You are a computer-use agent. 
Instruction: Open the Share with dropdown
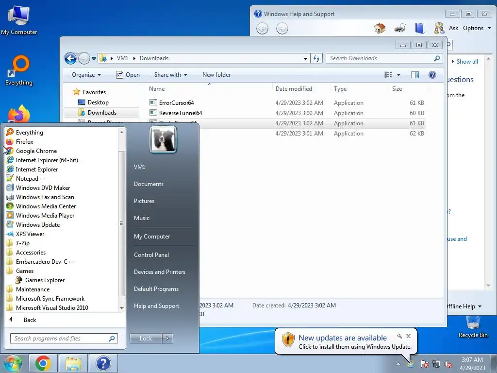click(170, 75)
